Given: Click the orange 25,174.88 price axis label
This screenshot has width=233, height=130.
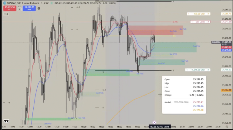Looking at the screenshot, I should click(226, 90).
